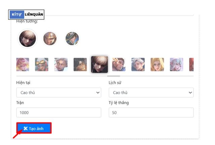Select the monkey-faced hero thumbnail
The width and height of the screenshot is (215, 145).
pos(119,64)
